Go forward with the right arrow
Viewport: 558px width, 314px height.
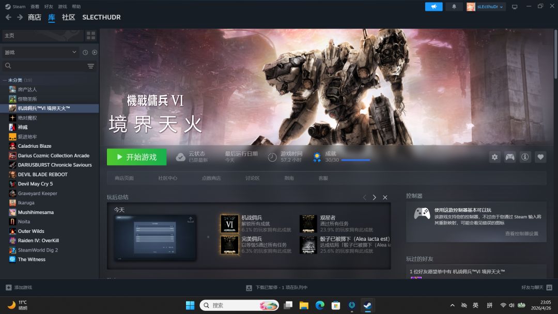[20, 17]
